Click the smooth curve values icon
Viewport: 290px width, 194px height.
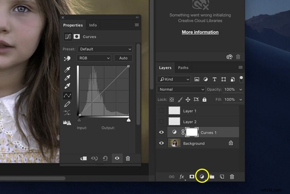pyautogui.click(x=67, y=113)
